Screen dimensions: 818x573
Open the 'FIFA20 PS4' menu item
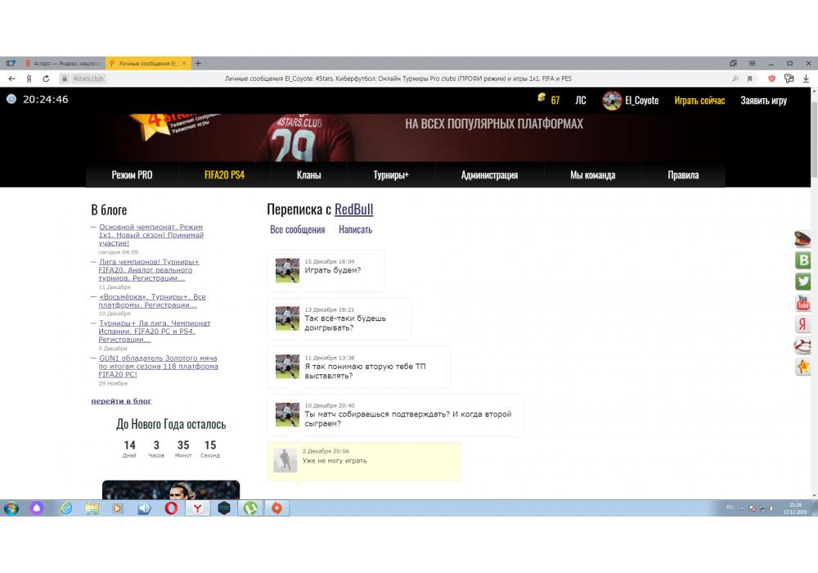pyautogui.click(x=224, y=175)
